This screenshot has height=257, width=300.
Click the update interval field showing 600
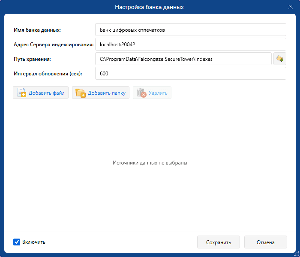point(190,73)
